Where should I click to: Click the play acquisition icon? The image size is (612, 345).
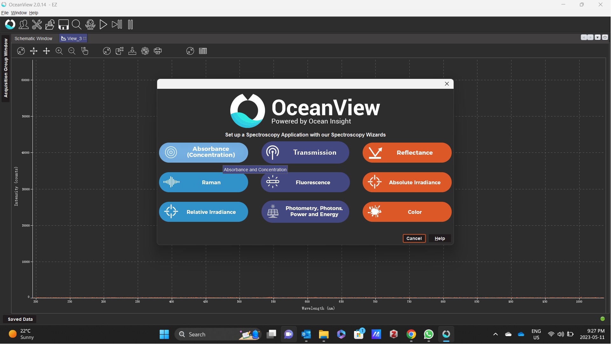coord(103,25)
